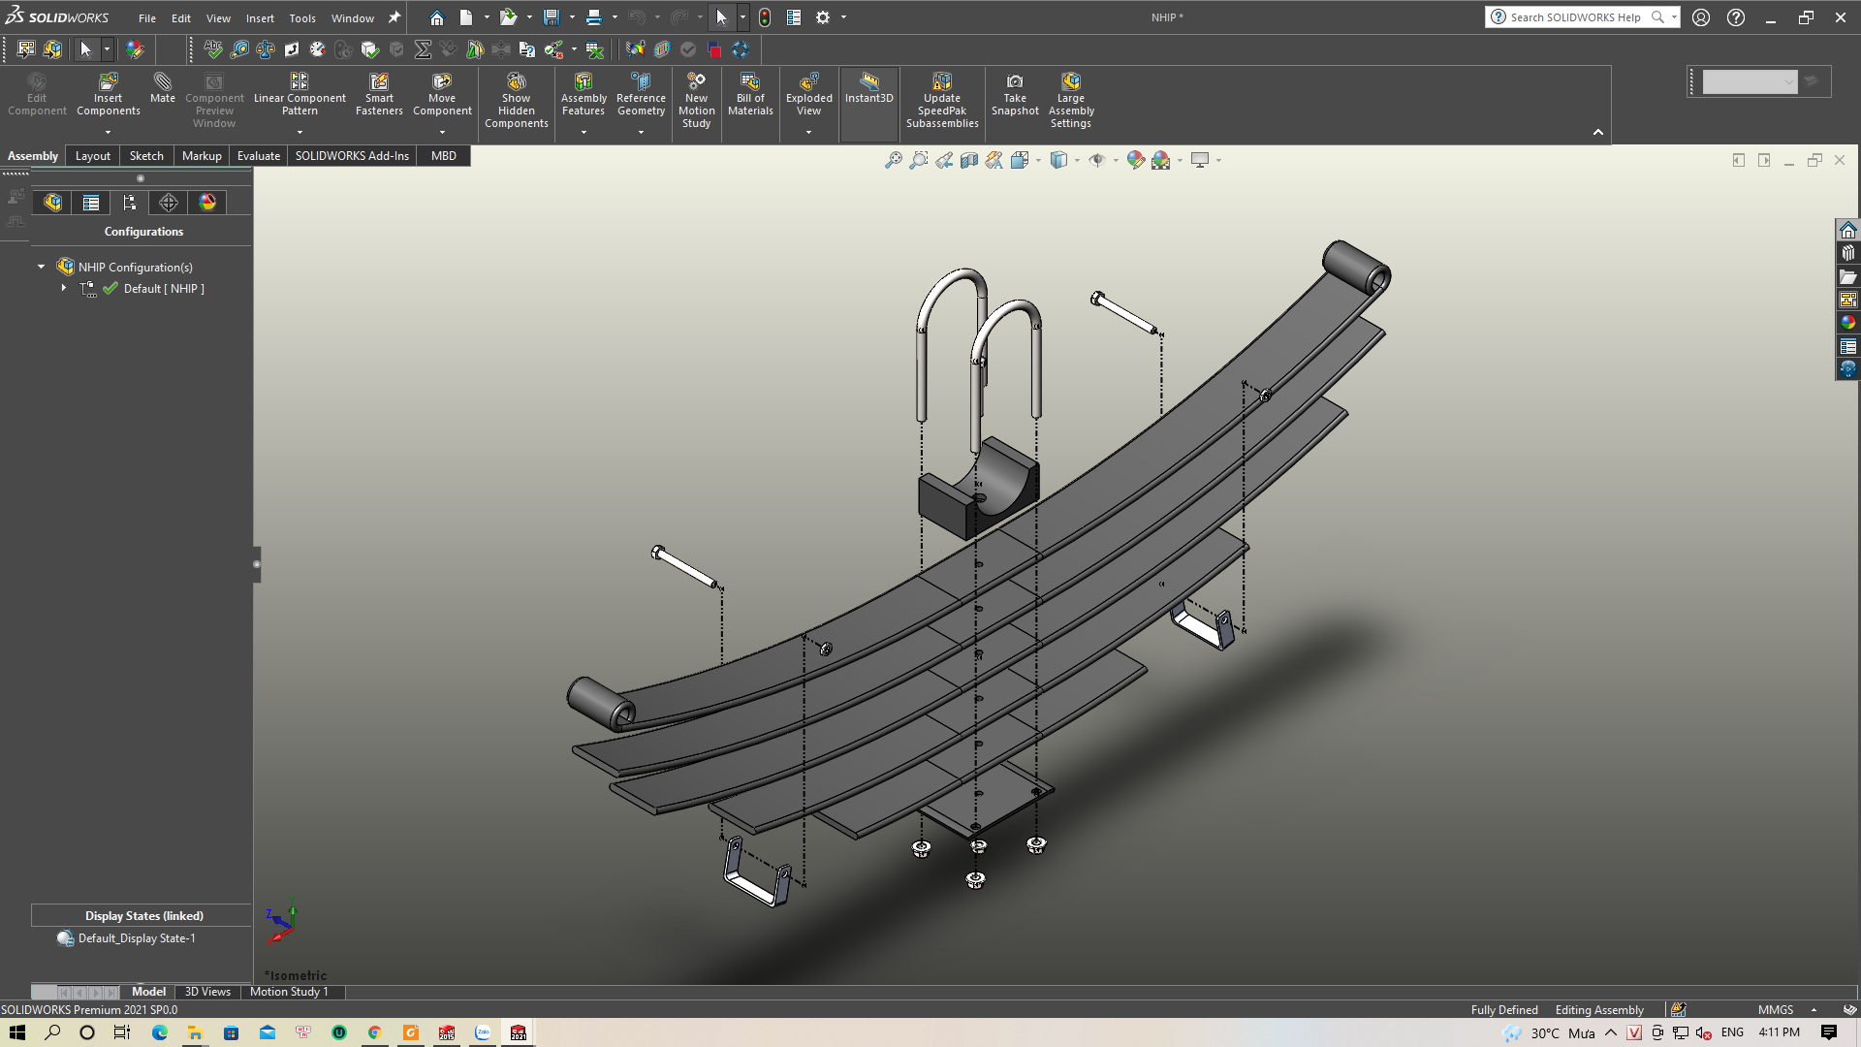Click Show Hidden Components
Screen dimensions: 1861x1047
click(x=517, y=101)
